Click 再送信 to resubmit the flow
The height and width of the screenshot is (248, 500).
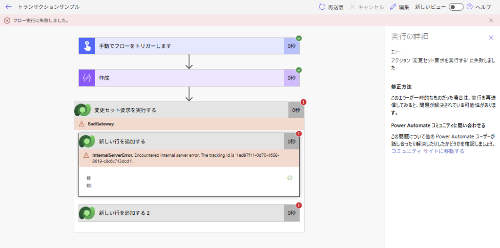pyautogui.click(x=331, y=7)
